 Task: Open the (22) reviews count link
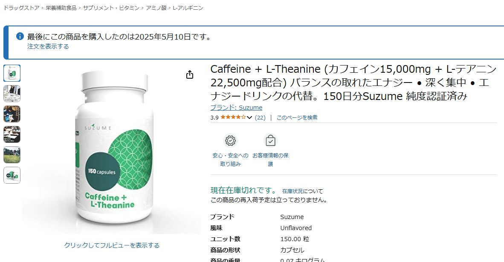[260, 118]
